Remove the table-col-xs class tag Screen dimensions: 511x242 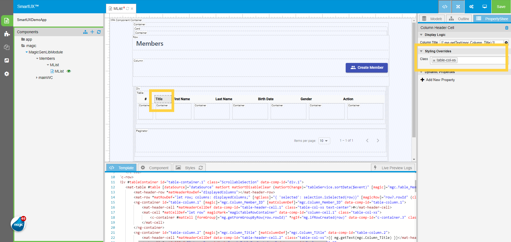click(x=434, y=61)
